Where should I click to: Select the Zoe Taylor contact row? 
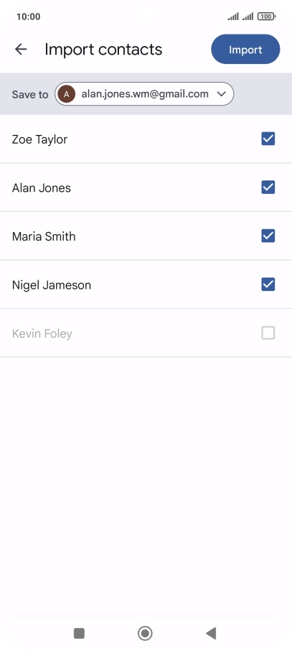(146, 139)
